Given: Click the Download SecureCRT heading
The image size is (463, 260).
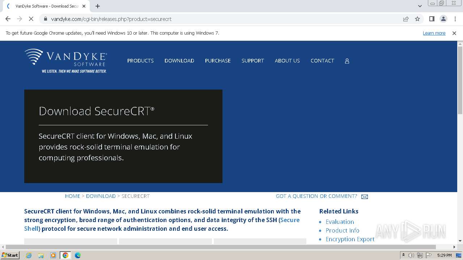Looking at the screenshot, I should (x=97, y=111).
